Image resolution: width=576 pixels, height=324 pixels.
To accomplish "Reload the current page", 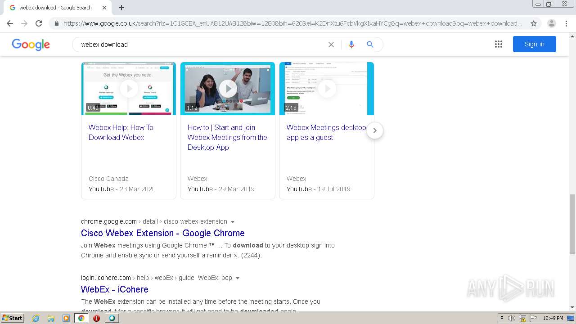I will click(39, 23).
